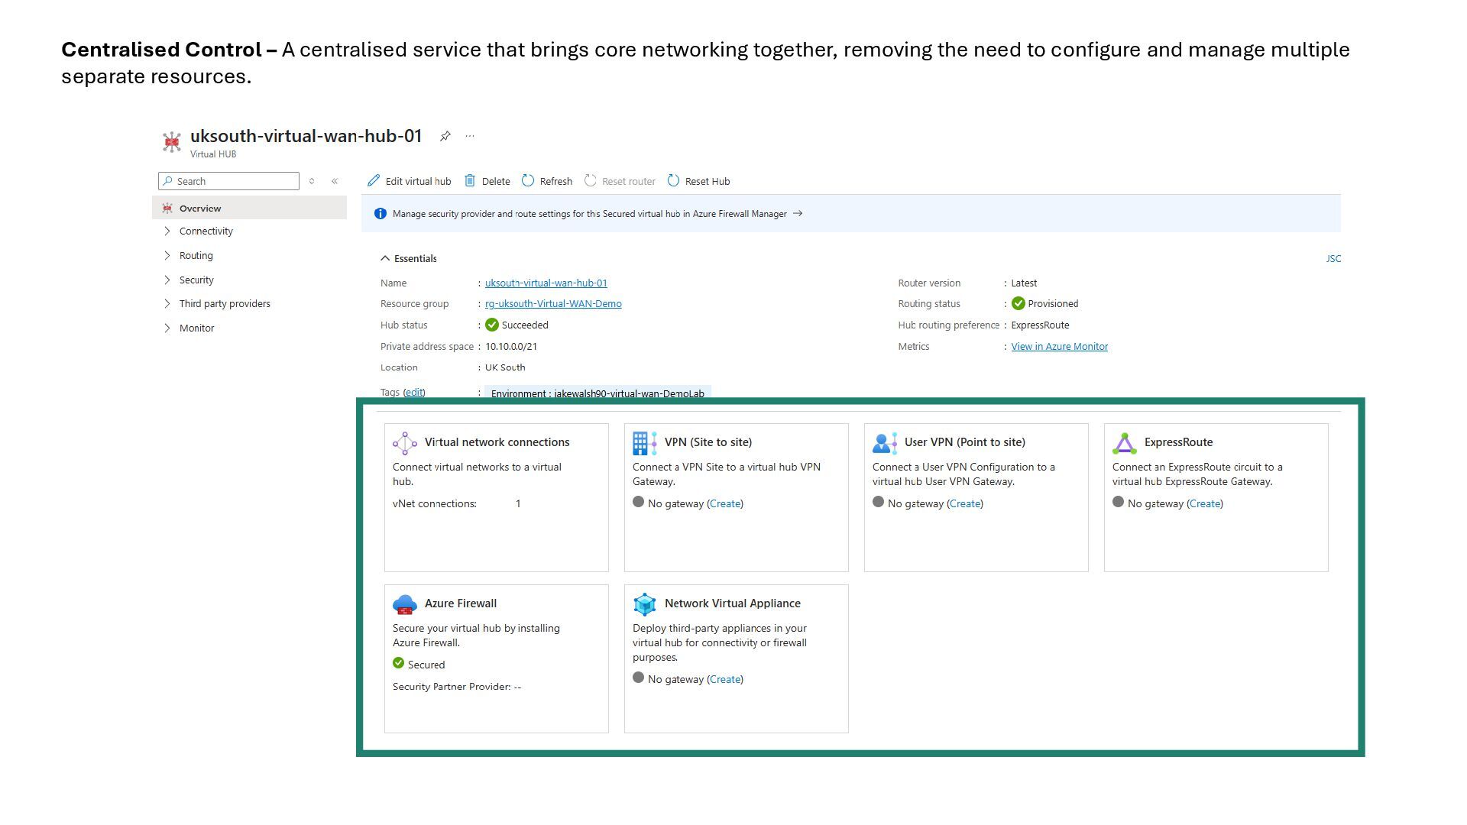
Task: Click the Firewall Manager banner message text
Action: click(589, 214)
